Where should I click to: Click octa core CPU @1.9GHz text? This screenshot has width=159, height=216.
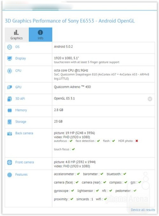(x=71, y=71)
